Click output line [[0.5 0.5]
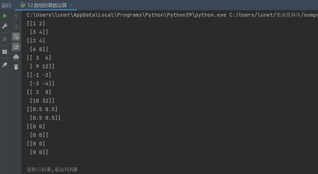The width and height of the screenshot is (318, 174). coord(42,109)
